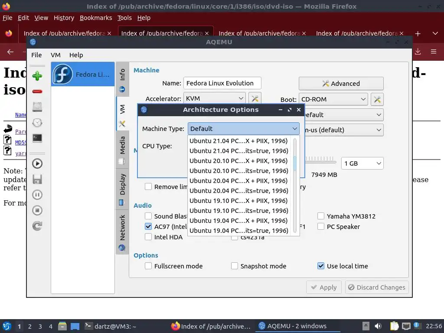The width and height of the screenshot is (444, 333).
Task: Click the volume speaker icon in system tray
Action: 378,326
